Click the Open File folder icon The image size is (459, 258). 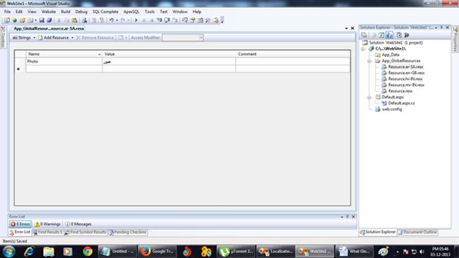[x=23, y=20]
